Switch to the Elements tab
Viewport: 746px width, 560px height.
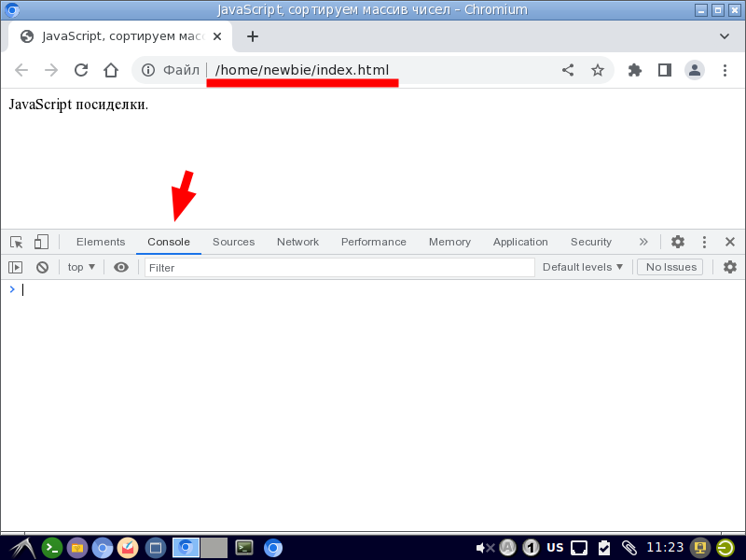(101, 242)
